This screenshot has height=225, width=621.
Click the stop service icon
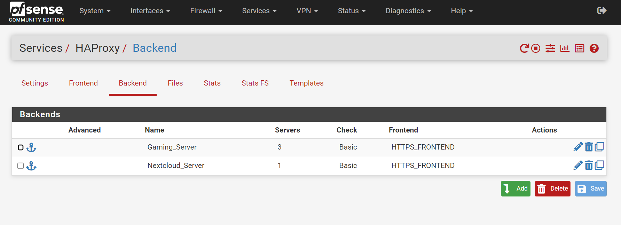pyautogui.click(x=536, y=48)
